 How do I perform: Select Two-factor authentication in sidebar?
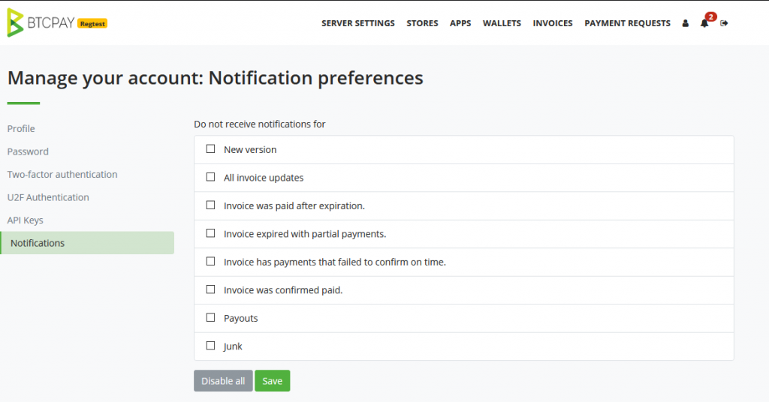click(62, 174)
